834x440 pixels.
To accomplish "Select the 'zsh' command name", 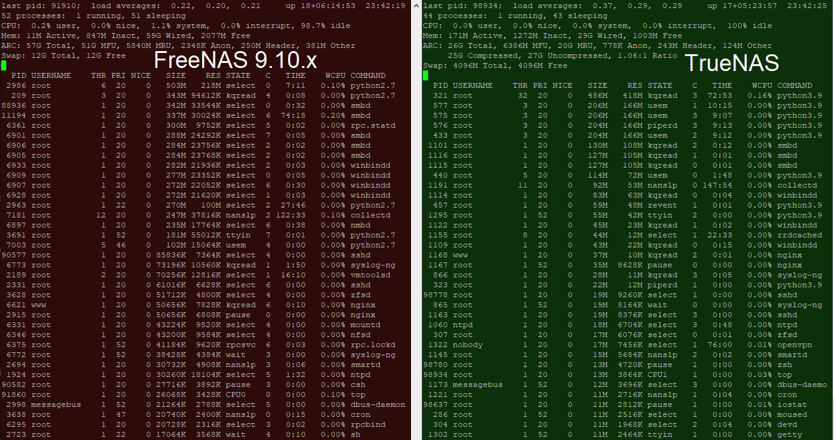I will pos(785,365).
